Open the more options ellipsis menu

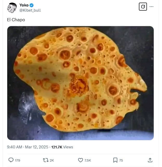click(152, 6)
